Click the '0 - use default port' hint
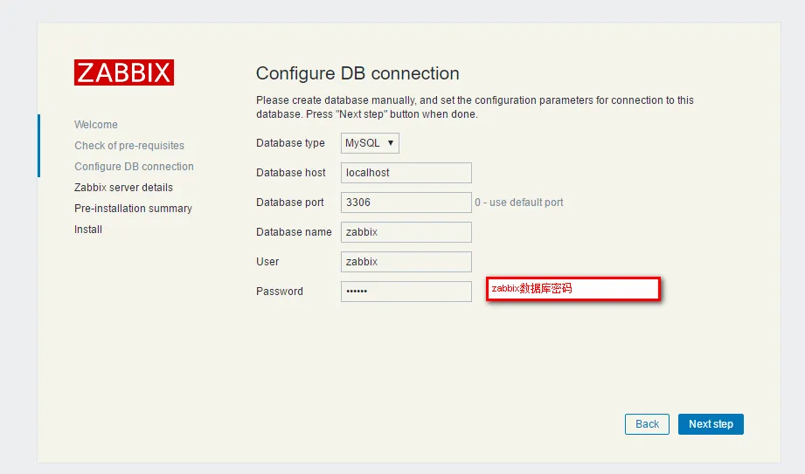 519,203
